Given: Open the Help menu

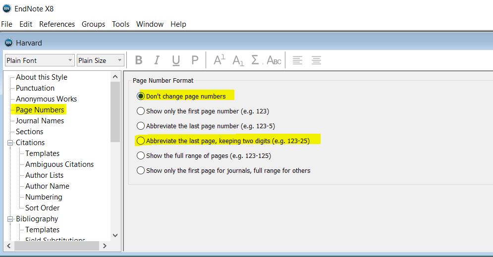Looking at the screenshot, I should pyautogui.click(x=178, y=24).
